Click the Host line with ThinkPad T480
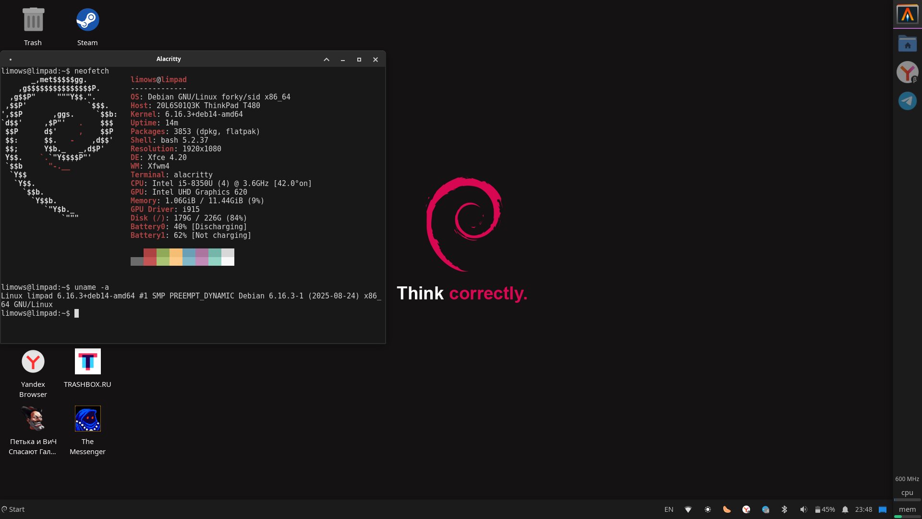922x519 pixels. (x=195, y=106)
